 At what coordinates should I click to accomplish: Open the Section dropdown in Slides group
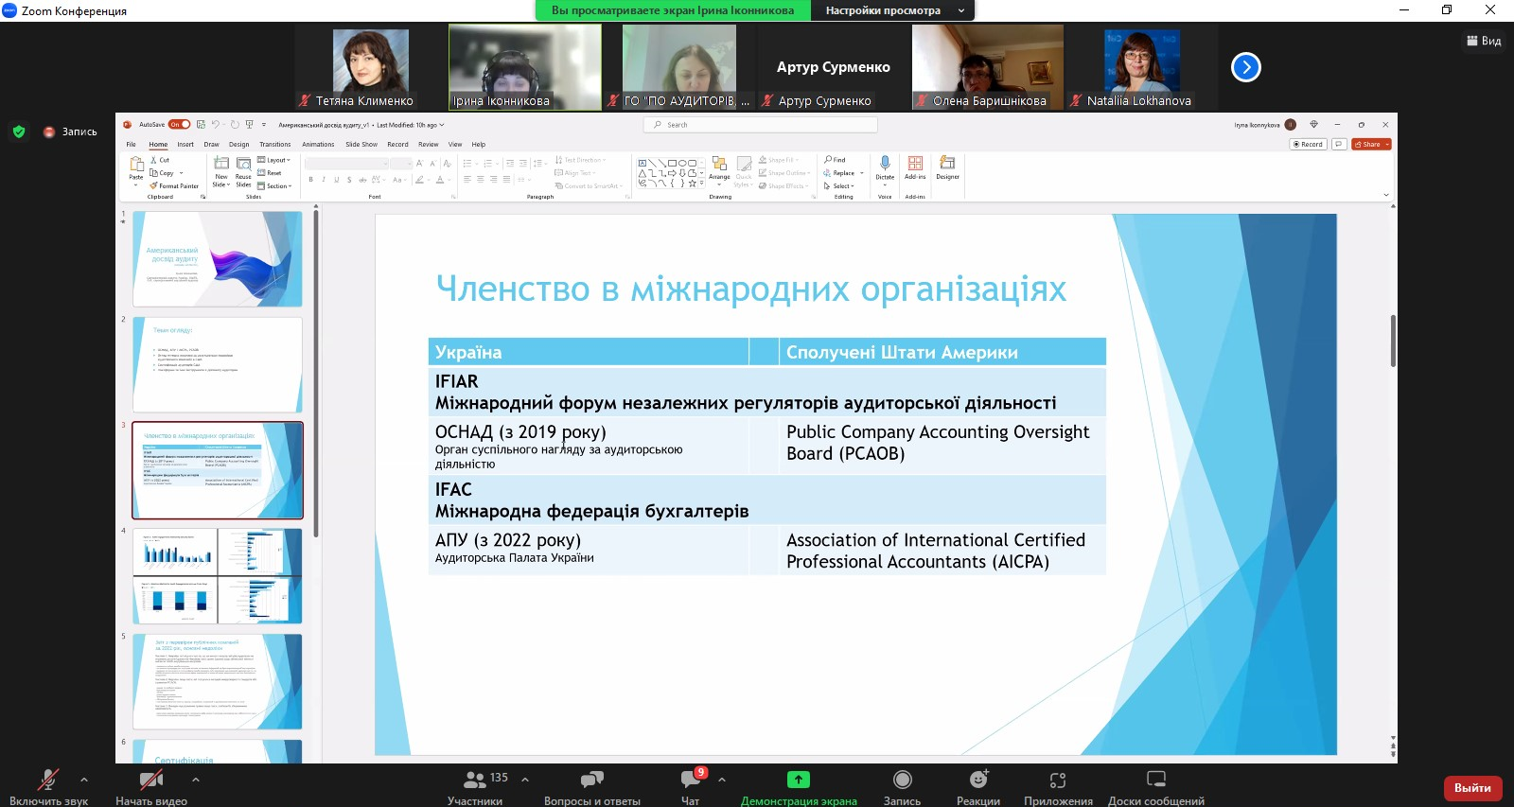(273, 185)
